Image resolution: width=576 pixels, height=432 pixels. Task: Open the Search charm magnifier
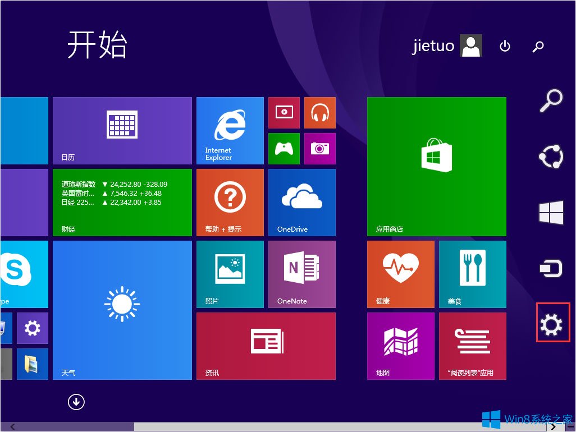(x=551, y=100)
